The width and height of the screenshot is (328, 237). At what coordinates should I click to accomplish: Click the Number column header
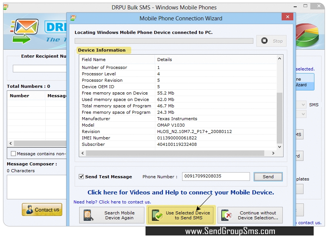[26, 96]
